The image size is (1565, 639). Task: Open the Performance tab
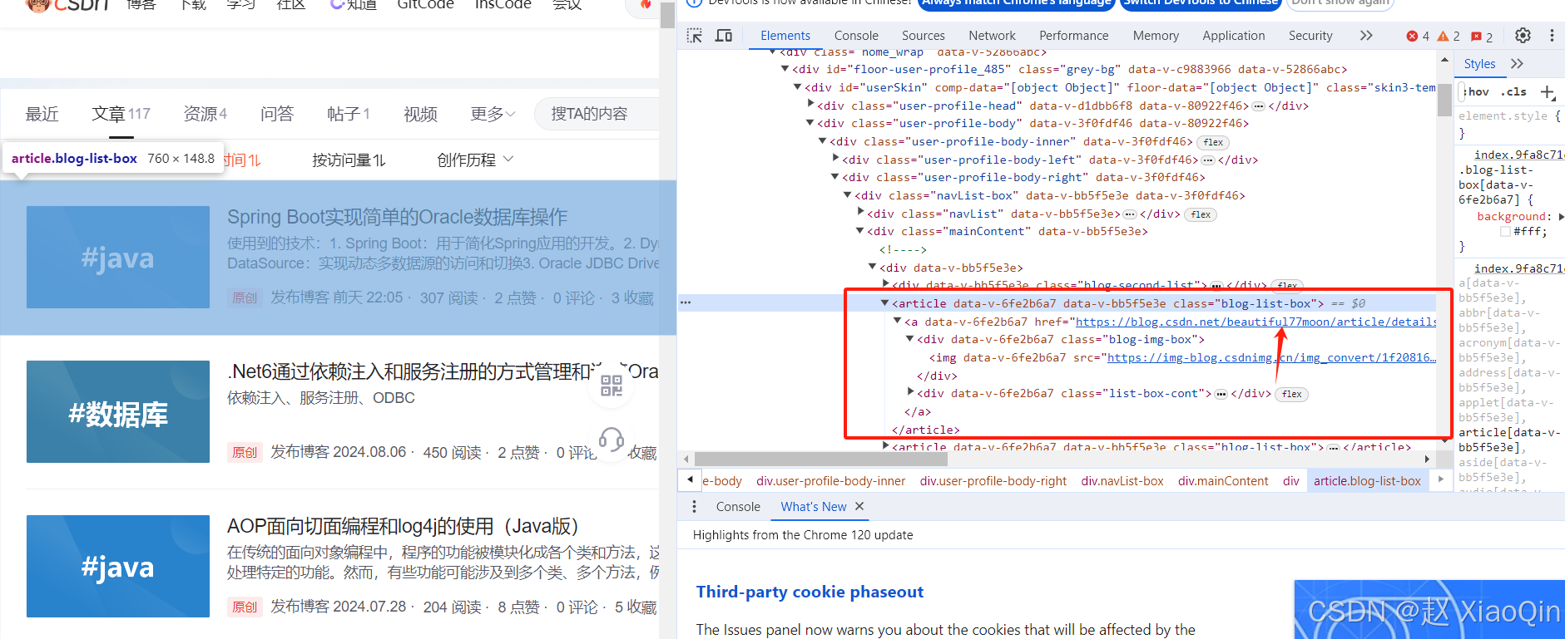tap(1073, 36)
